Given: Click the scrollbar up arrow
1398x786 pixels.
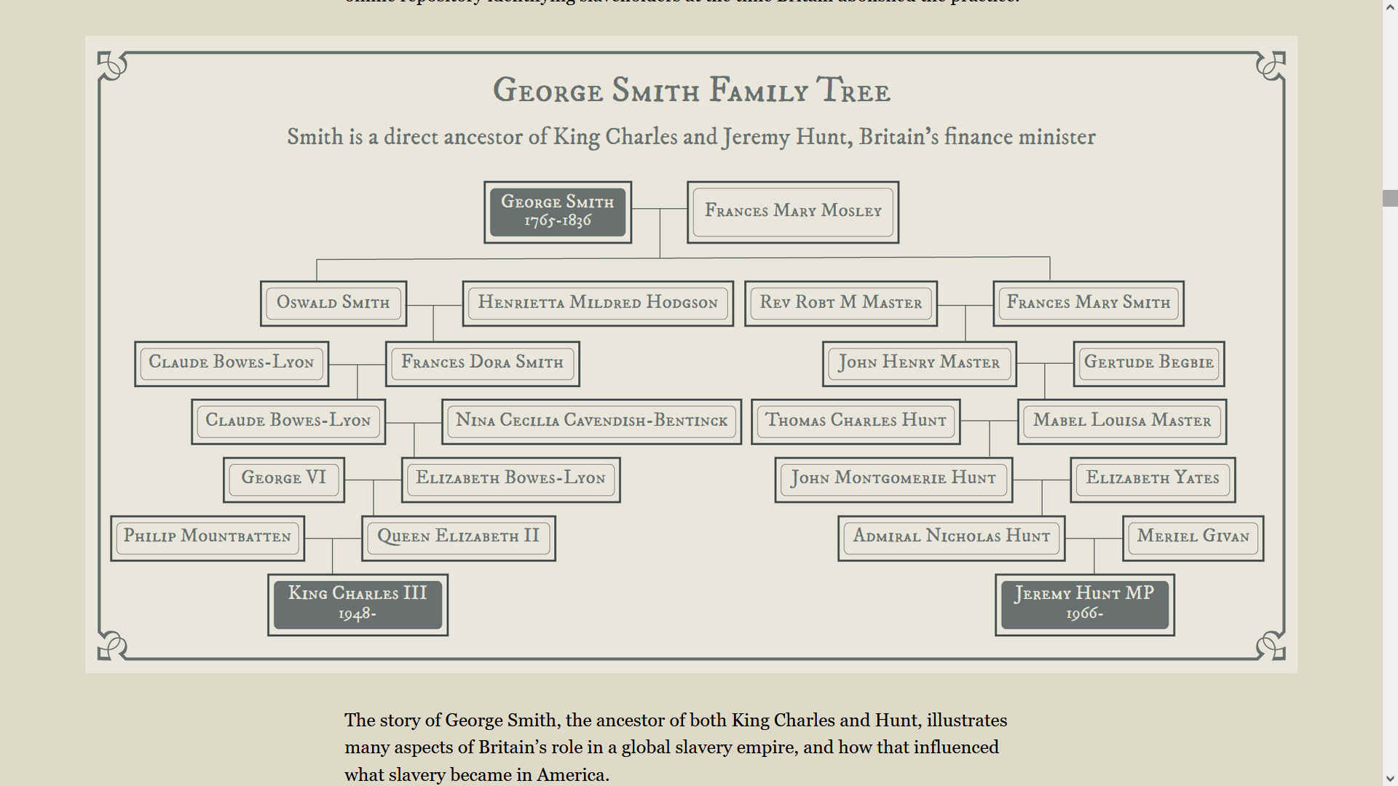Looking at the screenshot, I should click(x=1390, y=7).
